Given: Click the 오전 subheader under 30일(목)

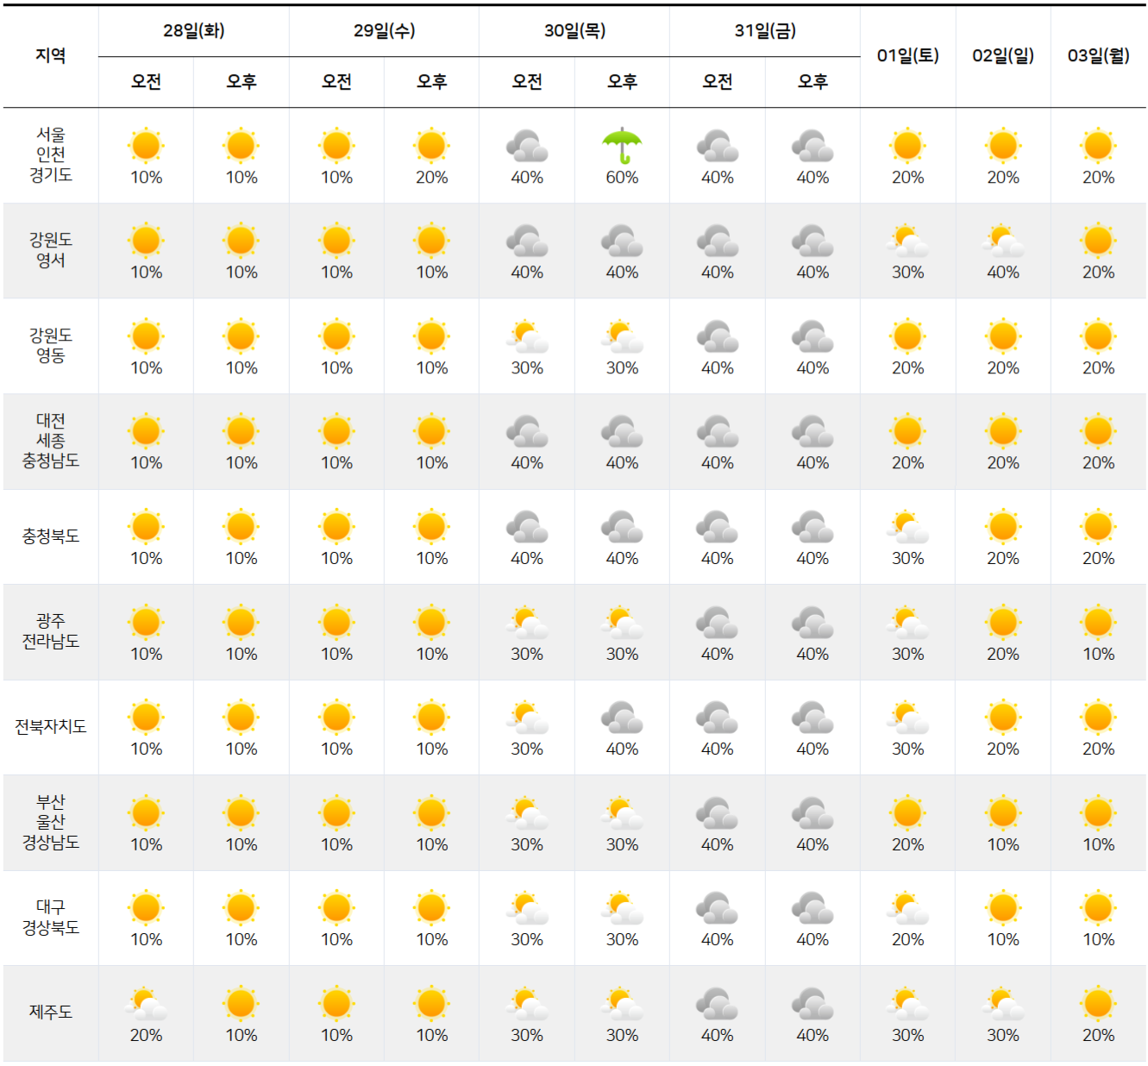Looking at the screenshot, I should click(527, 81).
